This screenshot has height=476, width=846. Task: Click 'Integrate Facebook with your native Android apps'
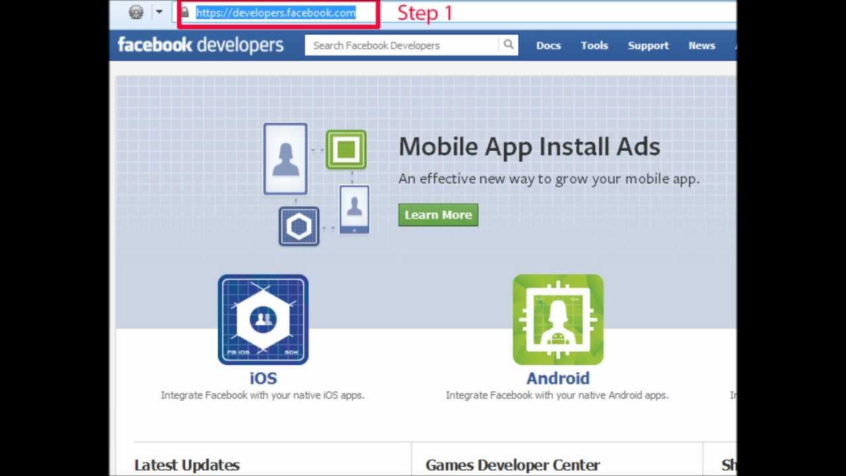[557, 395]
